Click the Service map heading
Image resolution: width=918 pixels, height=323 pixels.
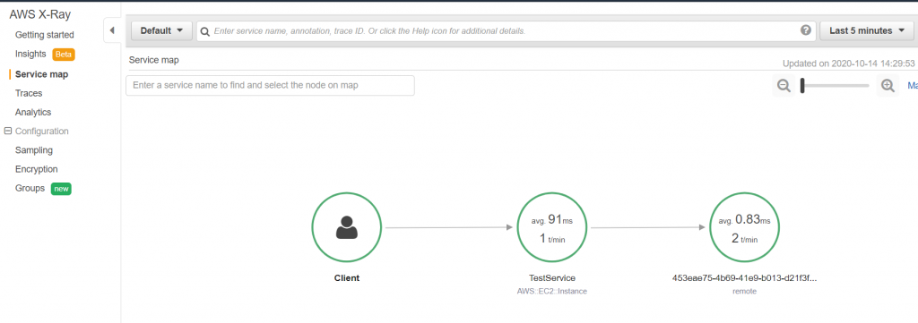click(x=154, y=60)
